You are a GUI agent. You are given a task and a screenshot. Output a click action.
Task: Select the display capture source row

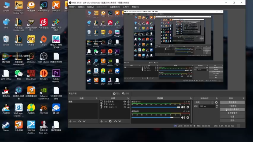(115, 102)
